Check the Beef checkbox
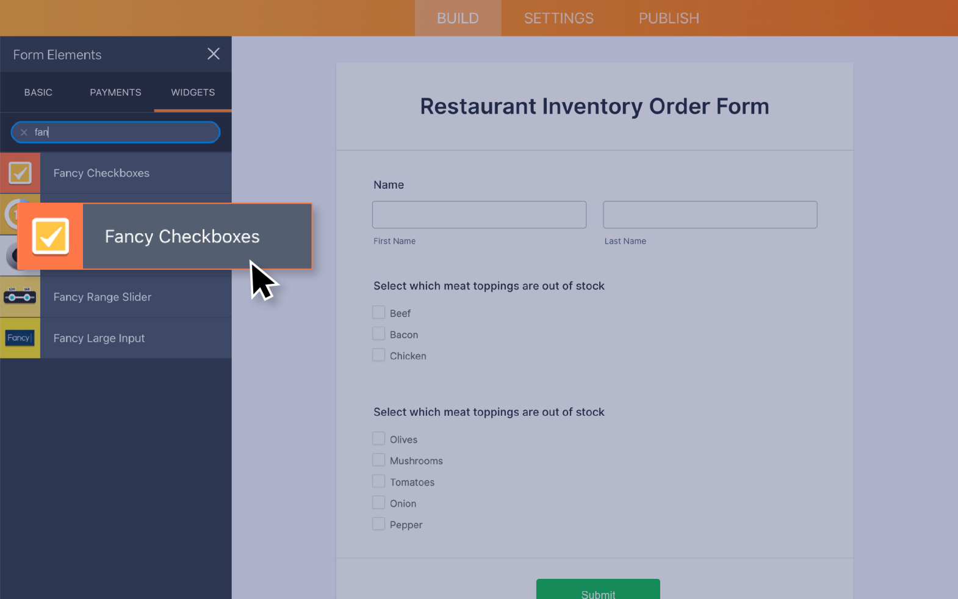The height and width of the screenshot is (599, 958). [379, 313]
